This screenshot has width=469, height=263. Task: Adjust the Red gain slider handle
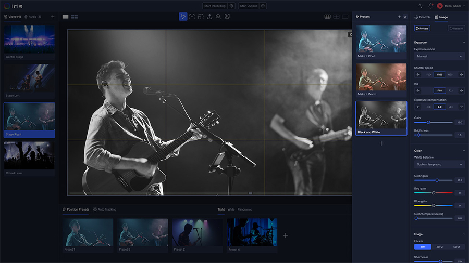click(x=434, y=193)
